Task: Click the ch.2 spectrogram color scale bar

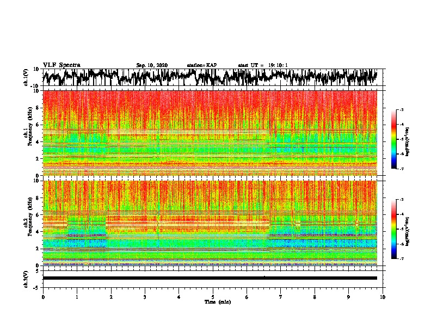Action: point(393,229)
